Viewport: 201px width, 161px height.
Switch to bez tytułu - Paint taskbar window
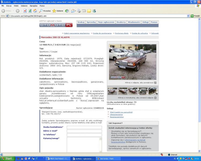[108, 159]
